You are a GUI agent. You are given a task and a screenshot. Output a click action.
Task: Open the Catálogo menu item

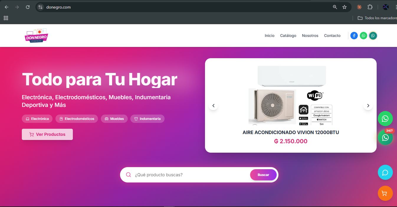tap(288, 35)
